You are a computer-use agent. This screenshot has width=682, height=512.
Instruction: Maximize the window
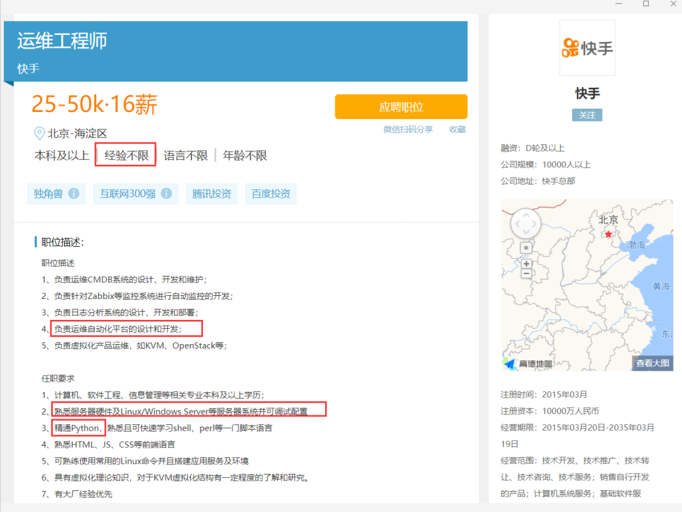pyautogui.click(x=646, y=4)
